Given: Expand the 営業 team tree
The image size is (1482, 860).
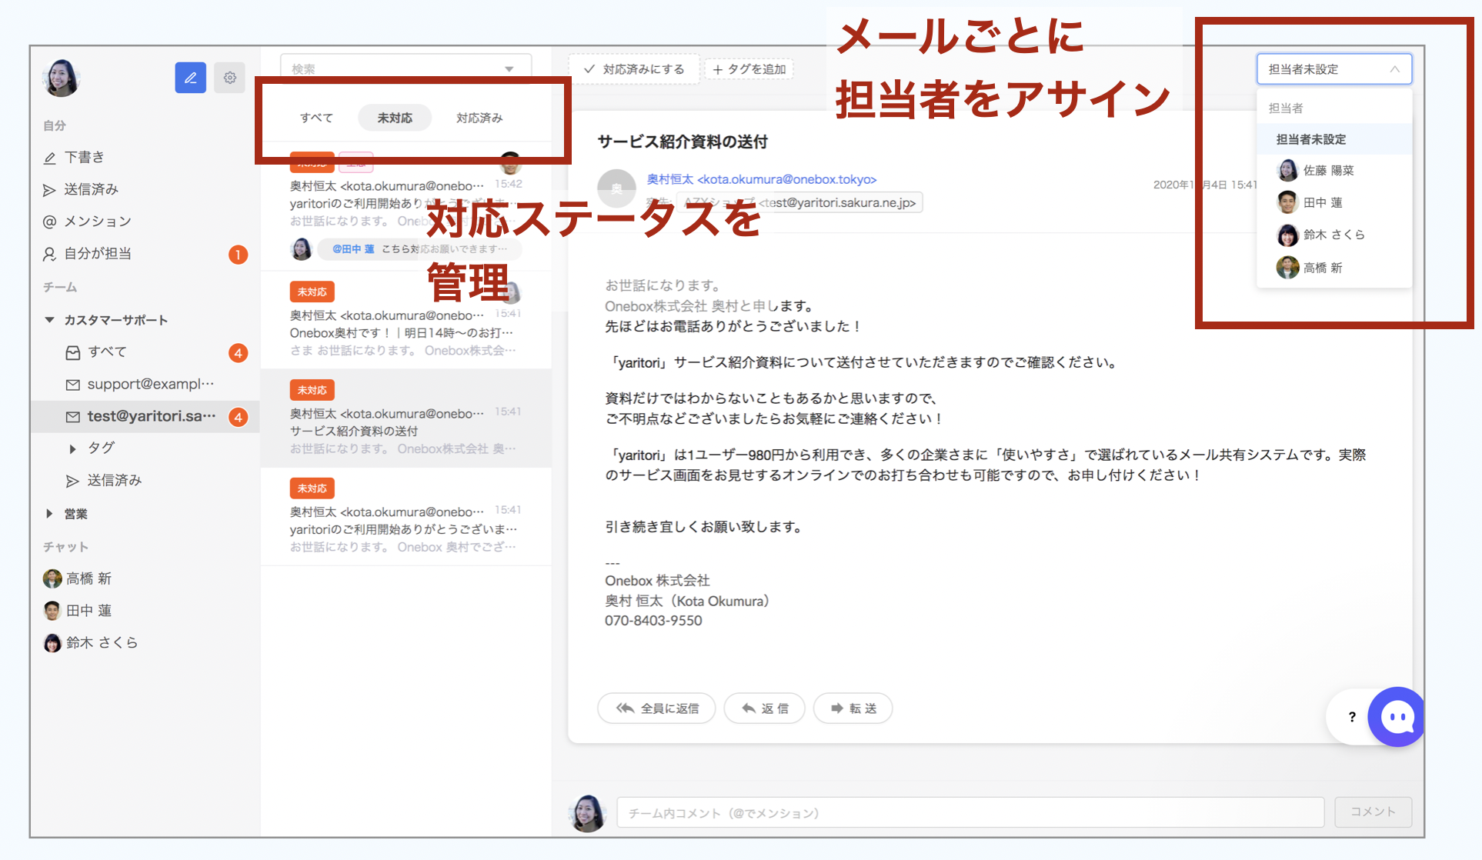Looking at the screenshot, I should 49,514.
